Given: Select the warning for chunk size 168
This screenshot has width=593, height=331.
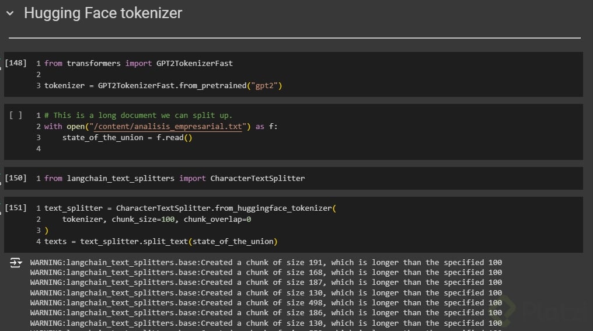Looking at the screenshot, I should (x=266, y=272).
